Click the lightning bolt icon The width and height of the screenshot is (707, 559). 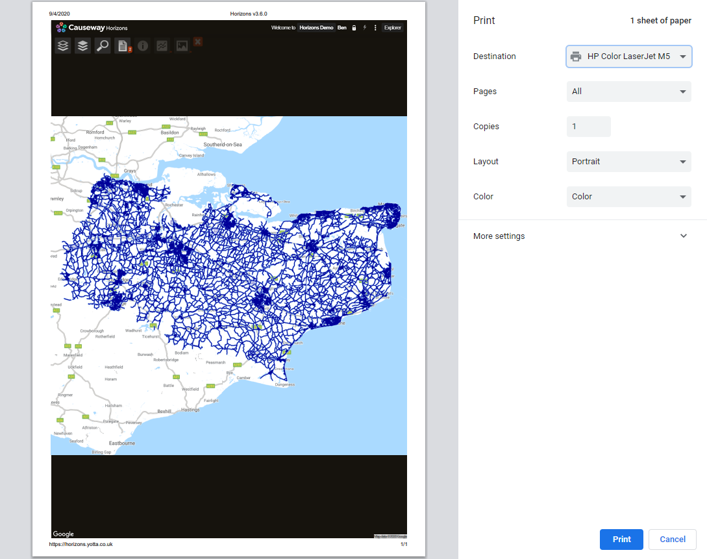tap(365, 28)
